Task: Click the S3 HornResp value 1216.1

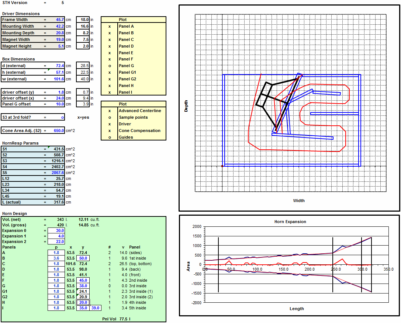Action: click(x=56, y=161)
